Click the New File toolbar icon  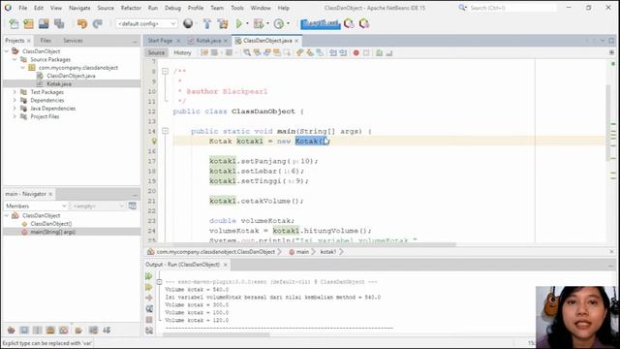click(x=14, y=23)
